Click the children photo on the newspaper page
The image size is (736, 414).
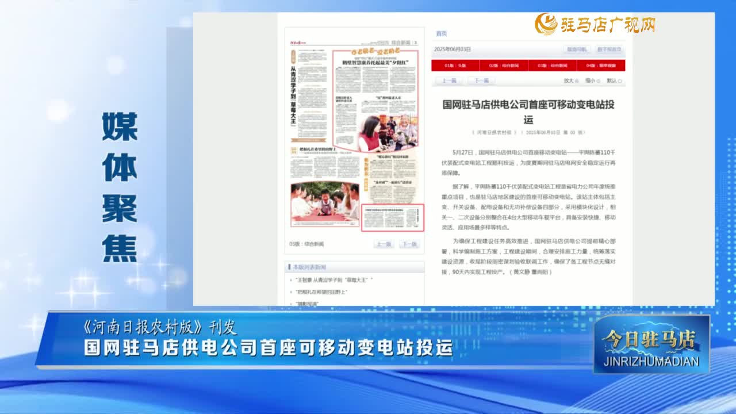pyautogui.click(x=324, y=202)
